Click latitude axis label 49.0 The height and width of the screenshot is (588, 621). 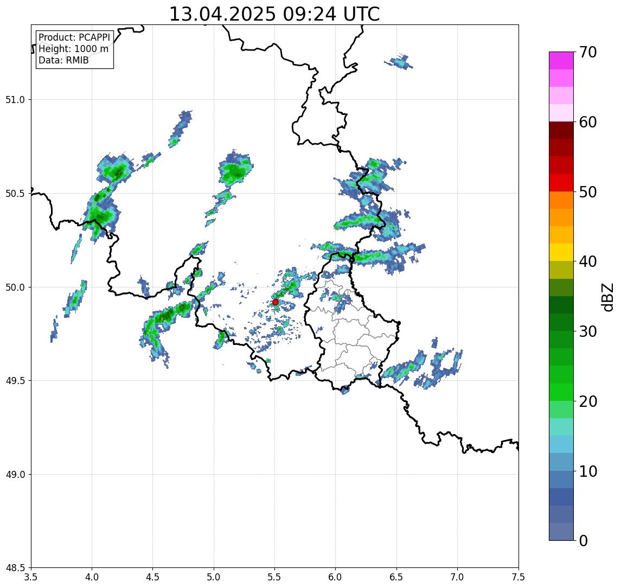point(15,474)
